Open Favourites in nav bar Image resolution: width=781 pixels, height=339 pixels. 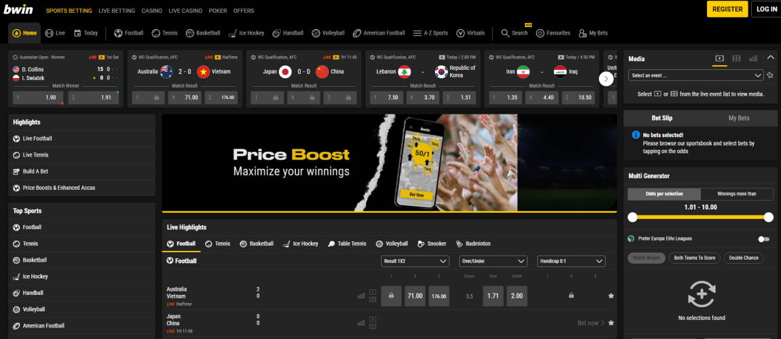[553, 33]
